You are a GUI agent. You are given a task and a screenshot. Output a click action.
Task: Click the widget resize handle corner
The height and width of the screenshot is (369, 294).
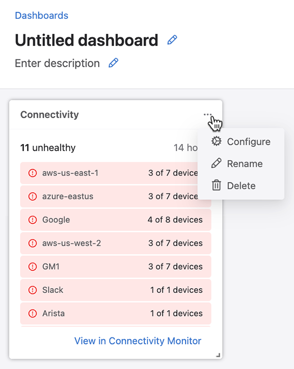tap(218, 355)
